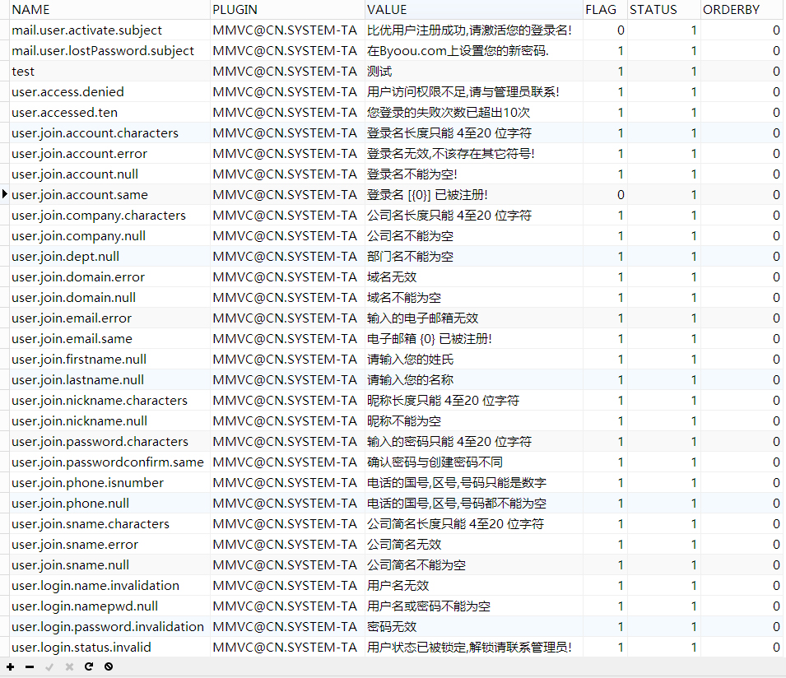
Task: Click the refresh icon in bottom toolbar
Action: tap(89, 666)
